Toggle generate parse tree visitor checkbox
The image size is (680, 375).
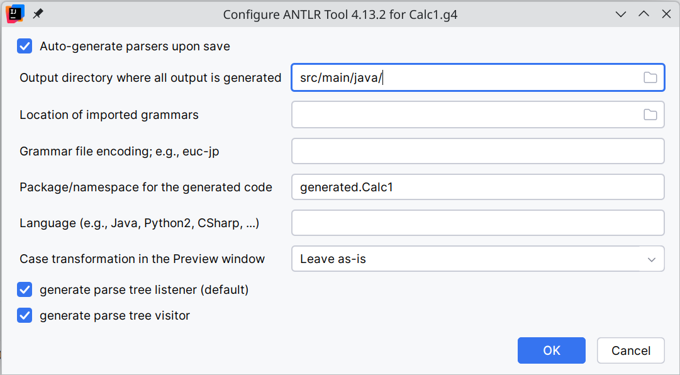tap(25, 316)
